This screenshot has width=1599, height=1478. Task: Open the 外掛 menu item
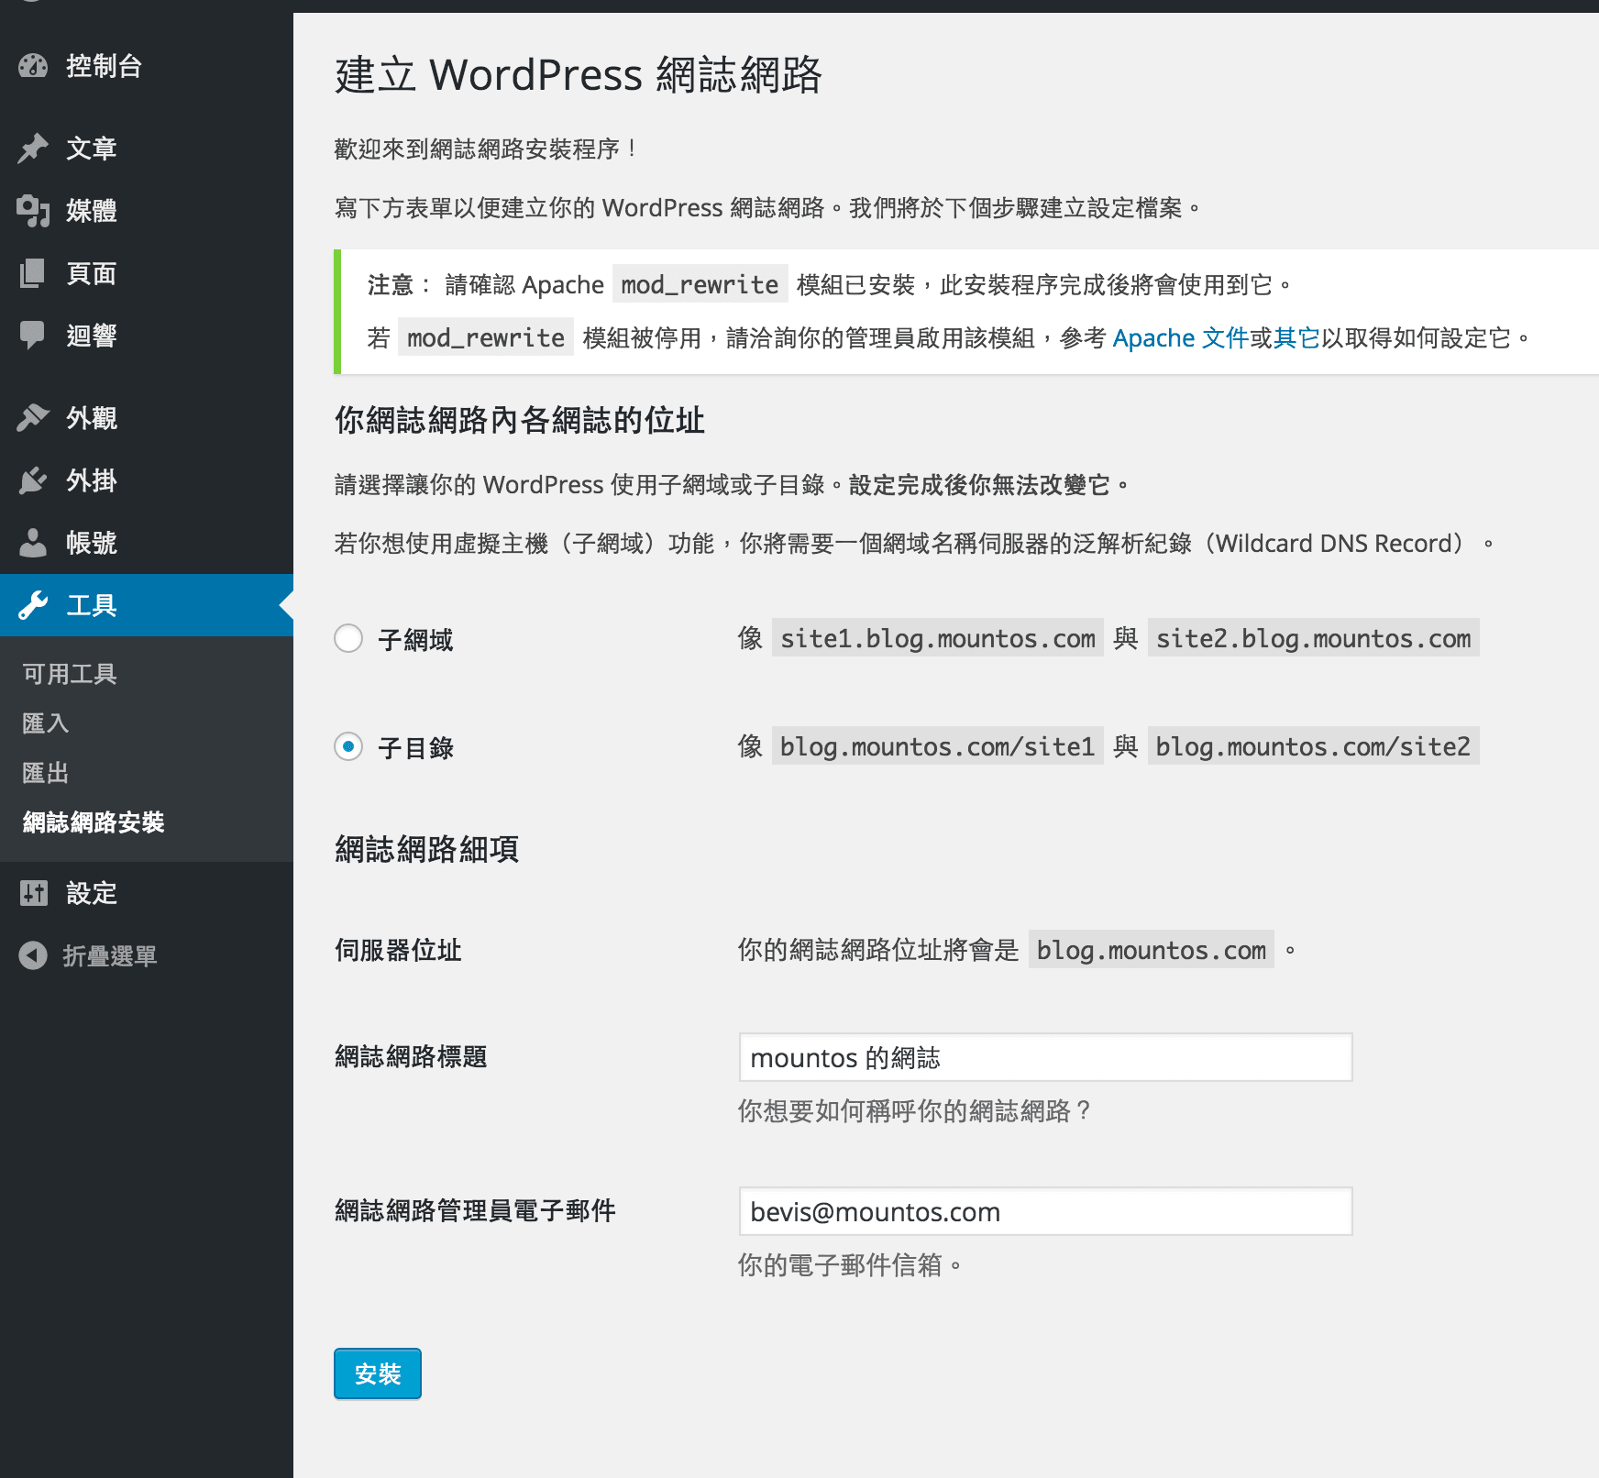(x=147, y=480)
